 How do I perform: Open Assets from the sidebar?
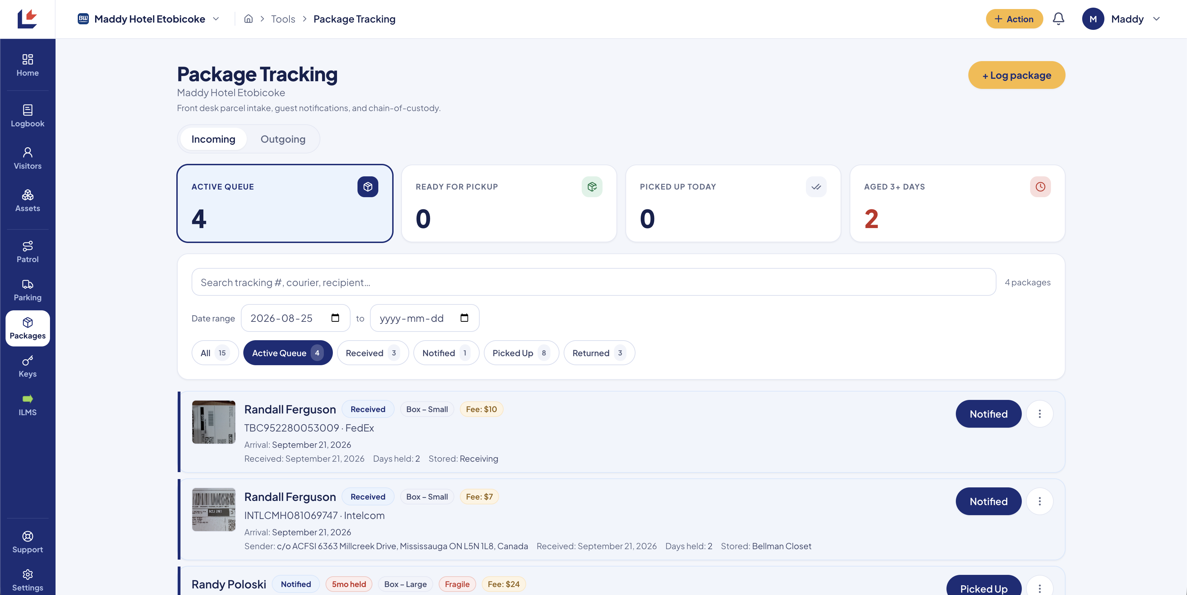(28, 201)
